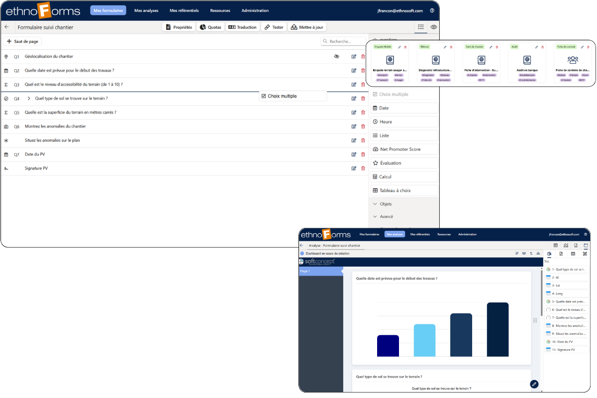Click the light blue bar in chart
597x398 pixels.
point(424,340)
